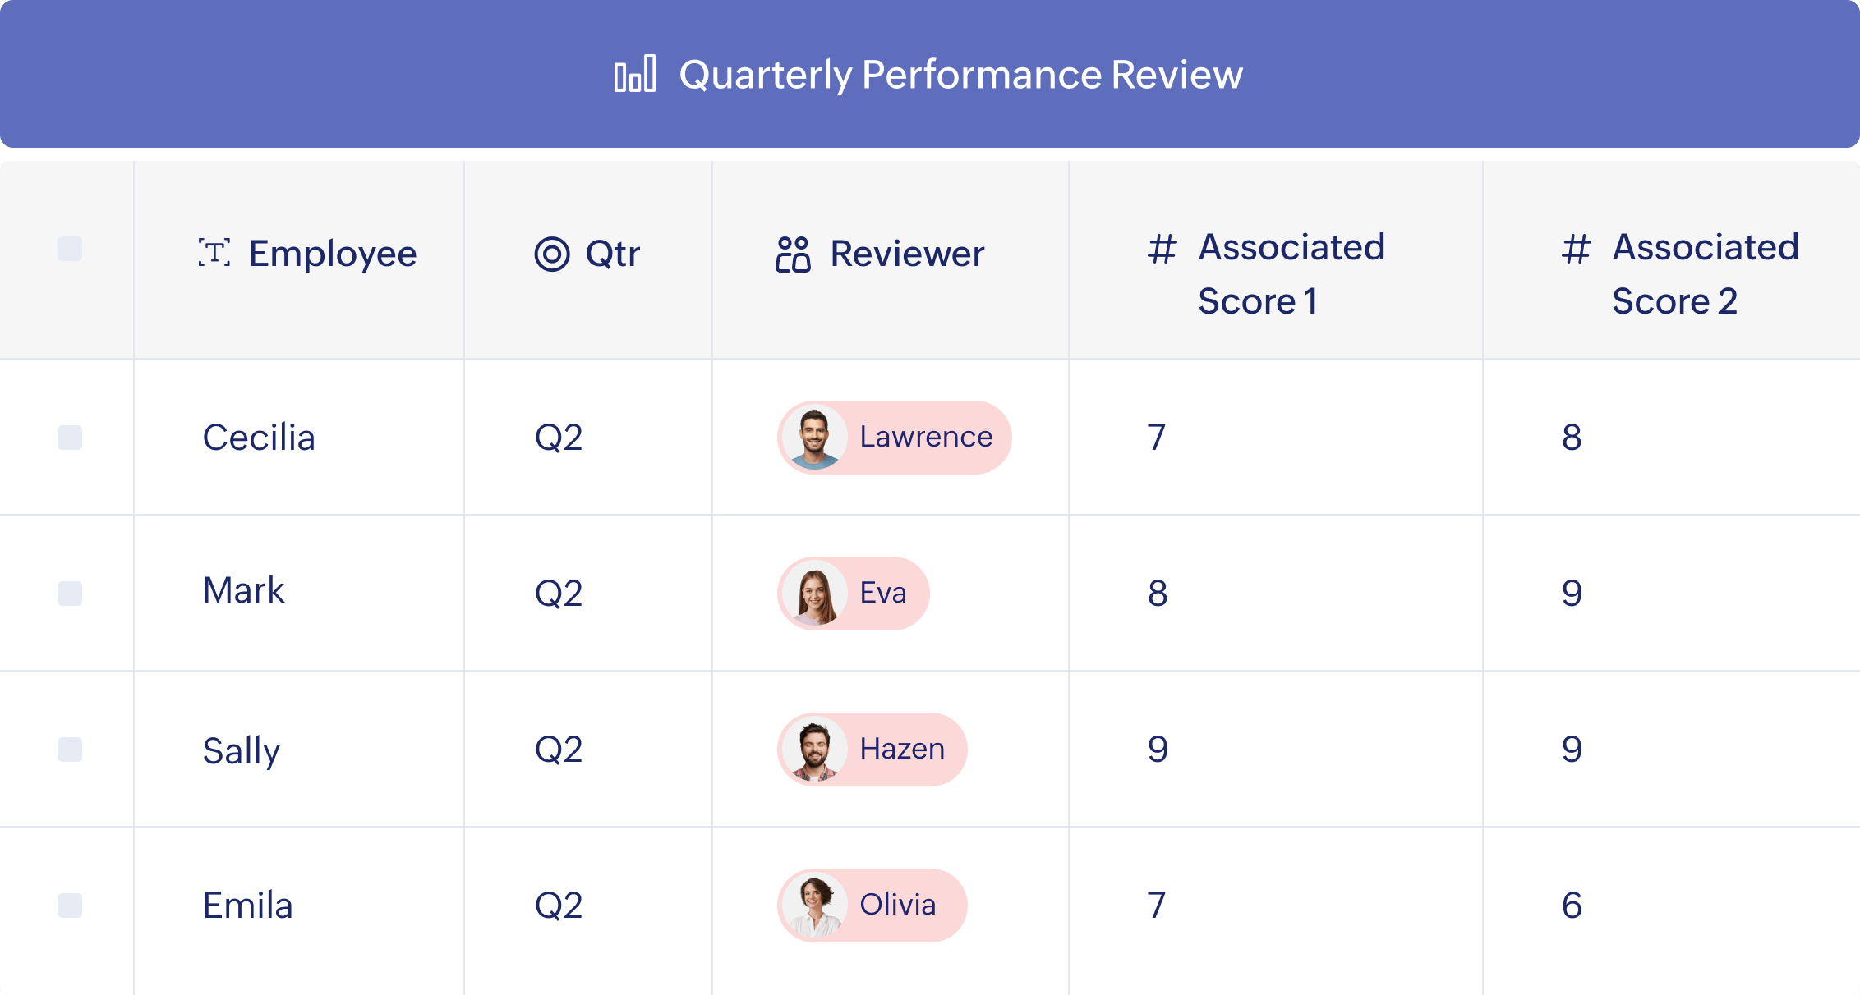Click the bar chart icon in title banner
This screenshot has height=995, width=1860.
point(635,74)
